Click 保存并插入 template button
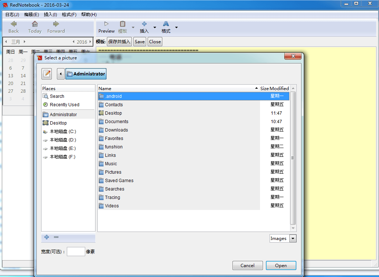Screen dimensions: 379x277 pyautogui.click(x=119, y=42)
